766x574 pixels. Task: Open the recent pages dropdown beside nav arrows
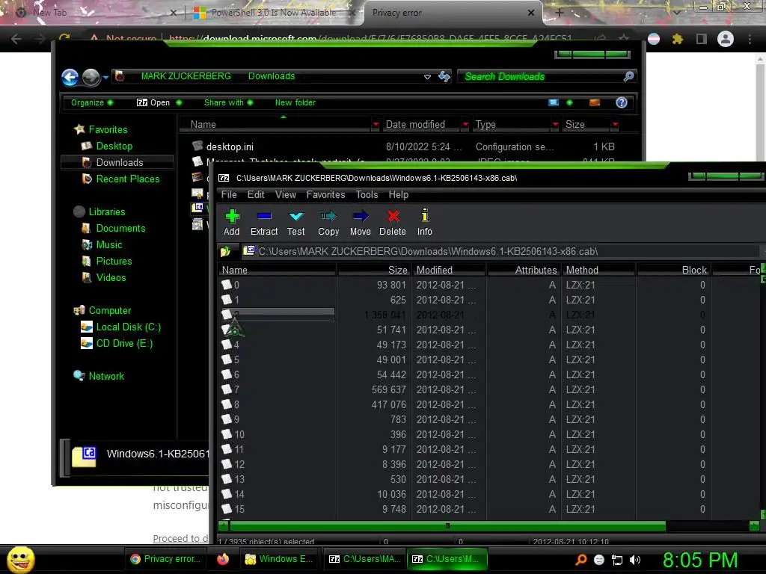point(105,77)
